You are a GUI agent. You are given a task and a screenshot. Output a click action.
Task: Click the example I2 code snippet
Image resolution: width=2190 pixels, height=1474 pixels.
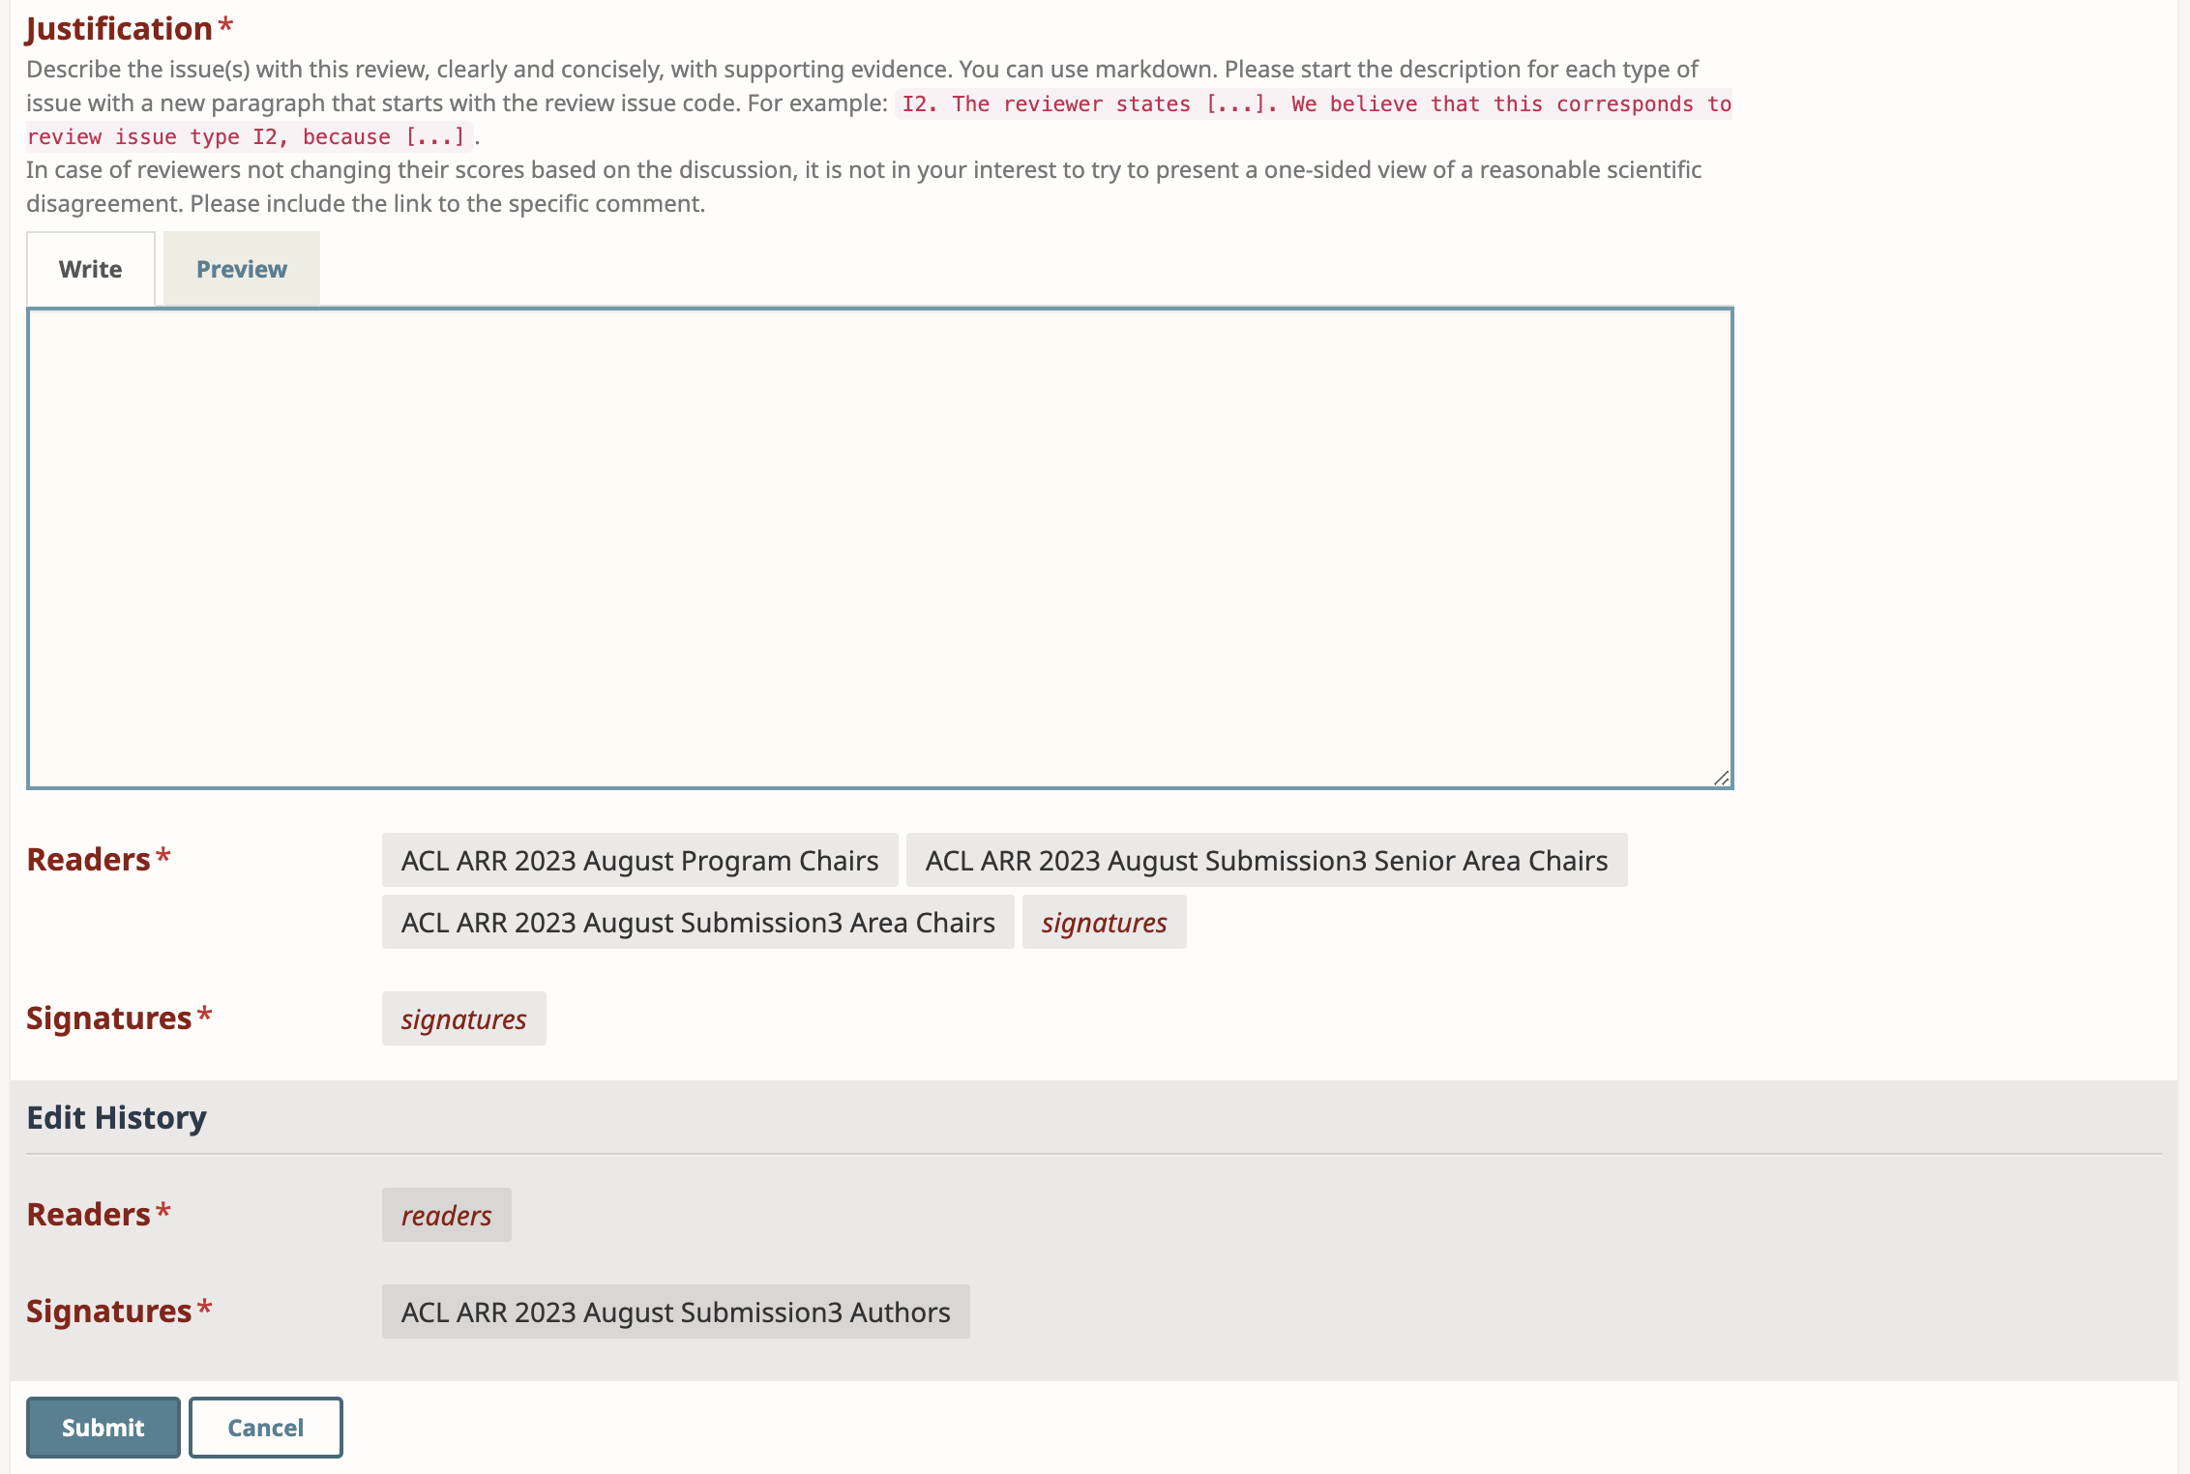[878, 120]
